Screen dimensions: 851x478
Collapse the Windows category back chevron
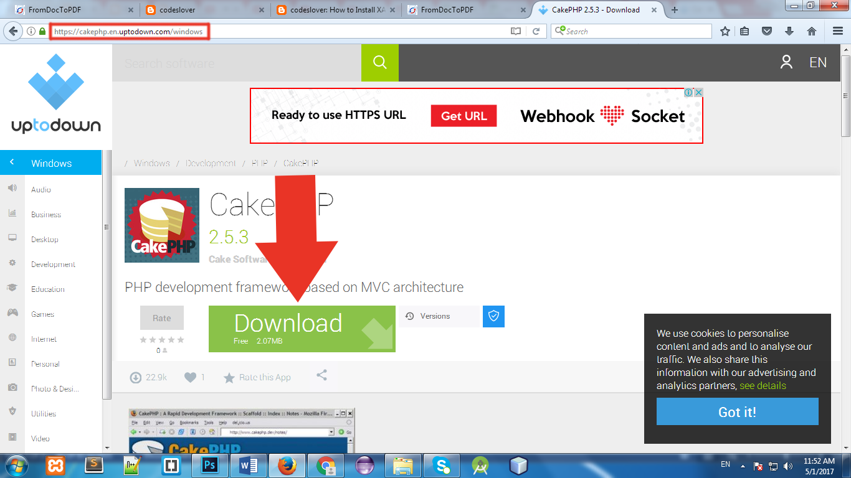(12, 162)
